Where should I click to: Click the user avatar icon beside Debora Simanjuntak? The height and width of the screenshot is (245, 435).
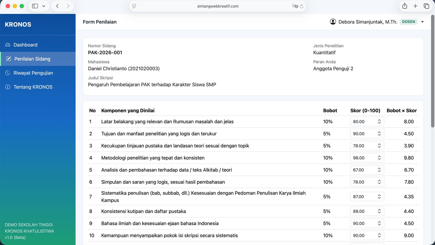point(333,22)
